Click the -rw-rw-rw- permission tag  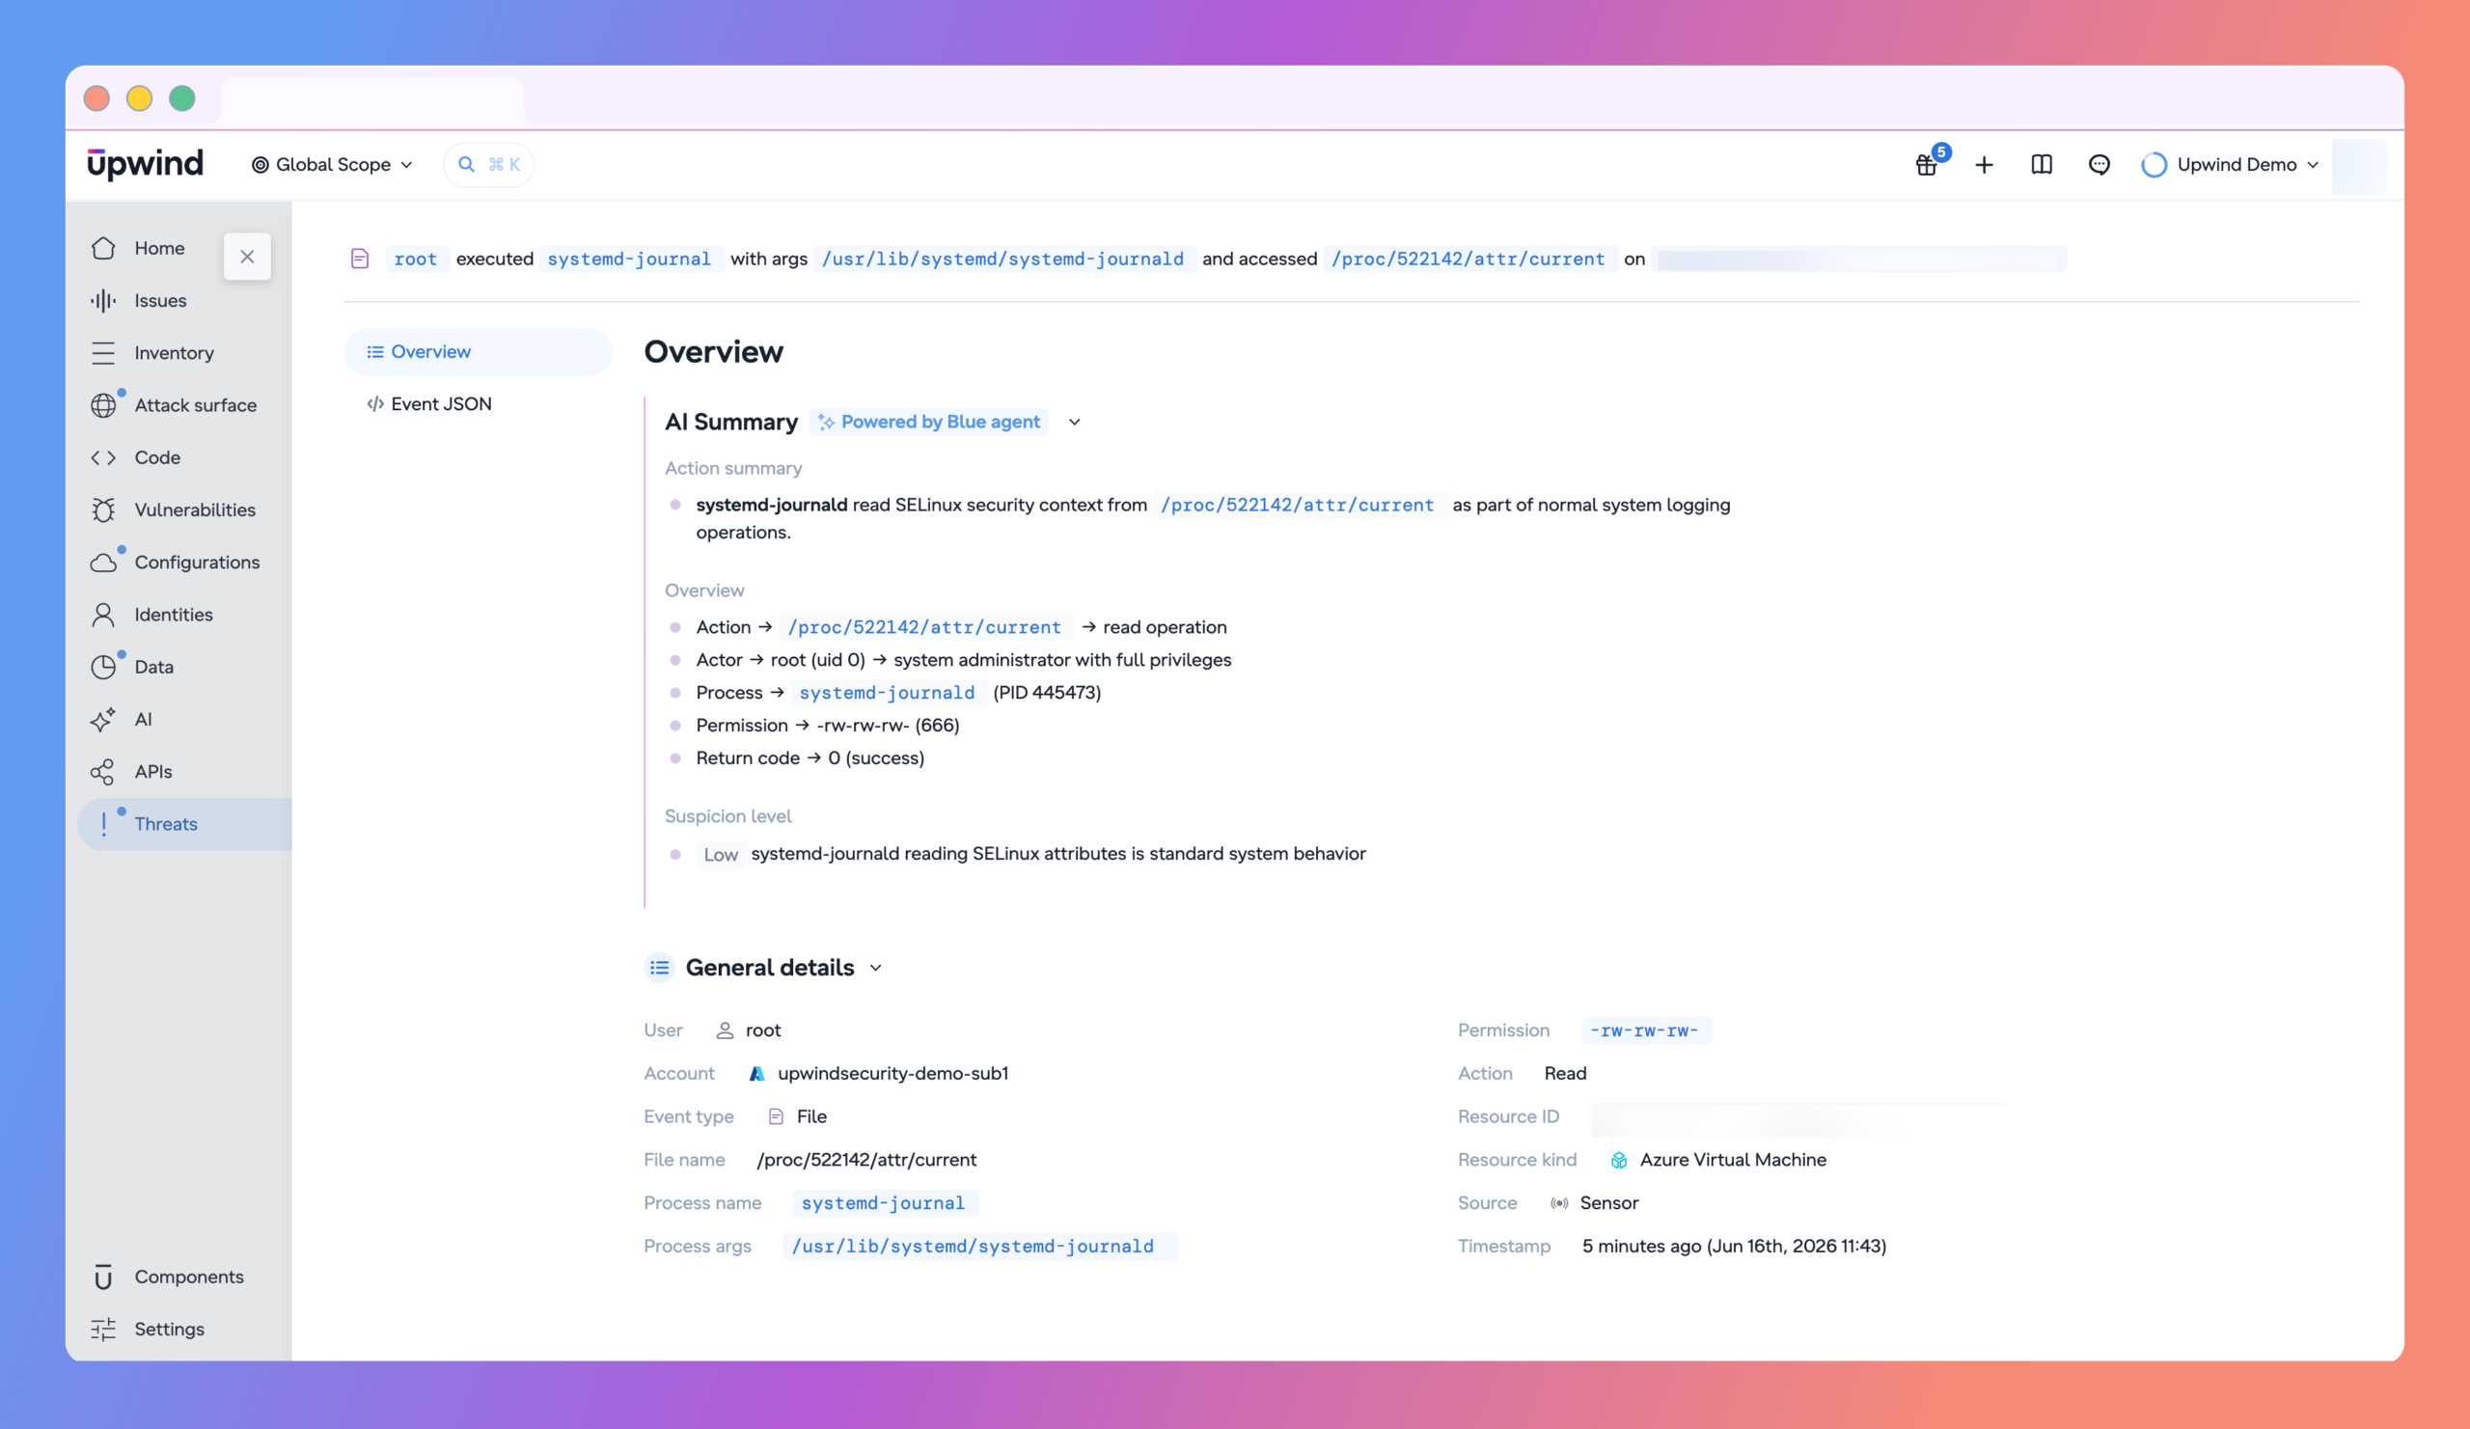click(x=1646, y=1031)
